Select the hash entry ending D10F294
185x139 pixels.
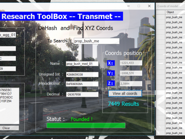(6, 101)
